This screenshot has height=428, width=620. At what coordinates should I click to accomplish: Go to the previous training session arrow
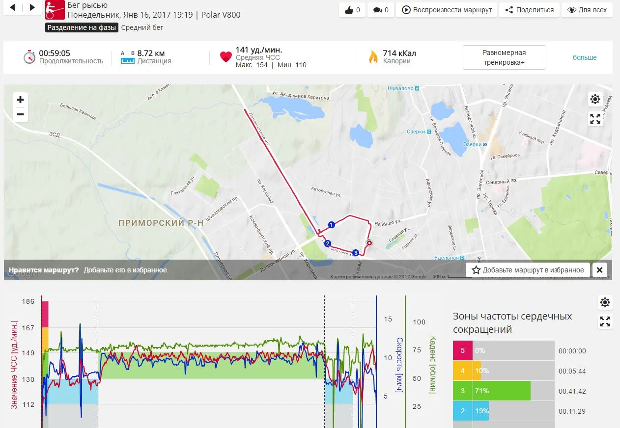[x=12, y=7]
